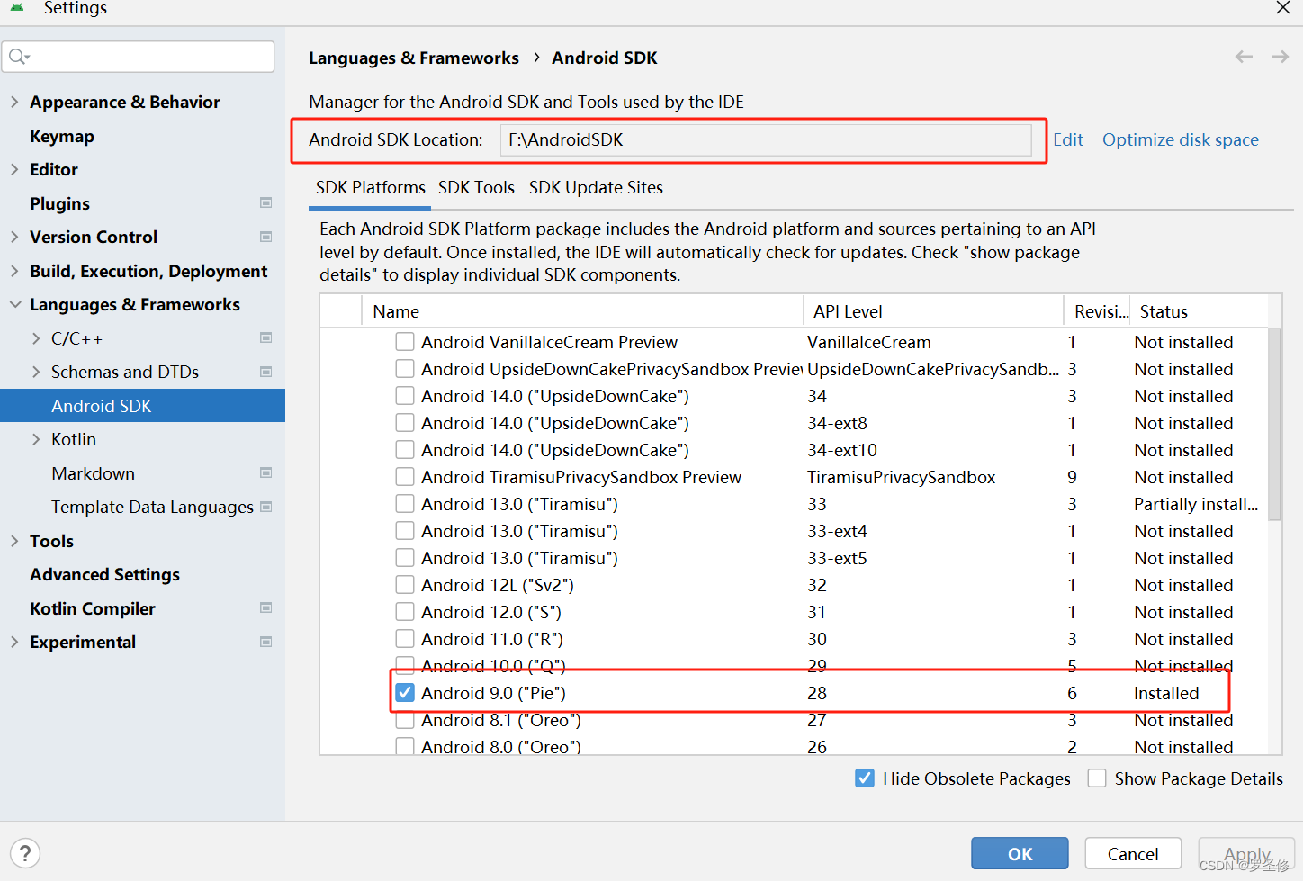The height and width of the screenshot is (881, 1303).
Task: Click the Android Studio logo in title bar
Action: [17, 7]
